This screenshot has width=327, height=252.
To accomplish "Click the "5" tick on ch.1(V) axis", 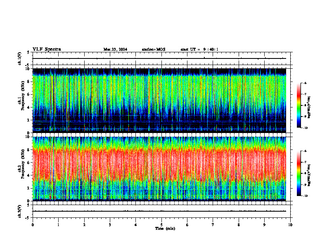I will pos(28,53).
